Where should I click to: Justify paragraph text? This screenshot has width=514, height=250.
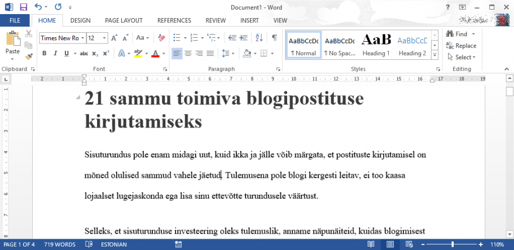click(210, 54)
